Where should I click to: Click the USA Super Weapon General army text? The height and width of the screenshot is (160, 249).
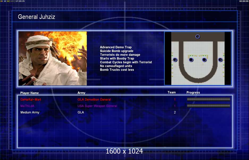click(x=97, y=106)
